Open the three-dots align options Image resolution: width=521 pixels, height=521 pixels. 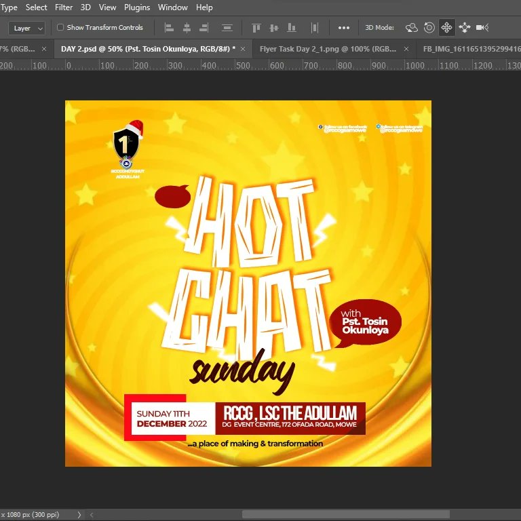coord(343,28)
